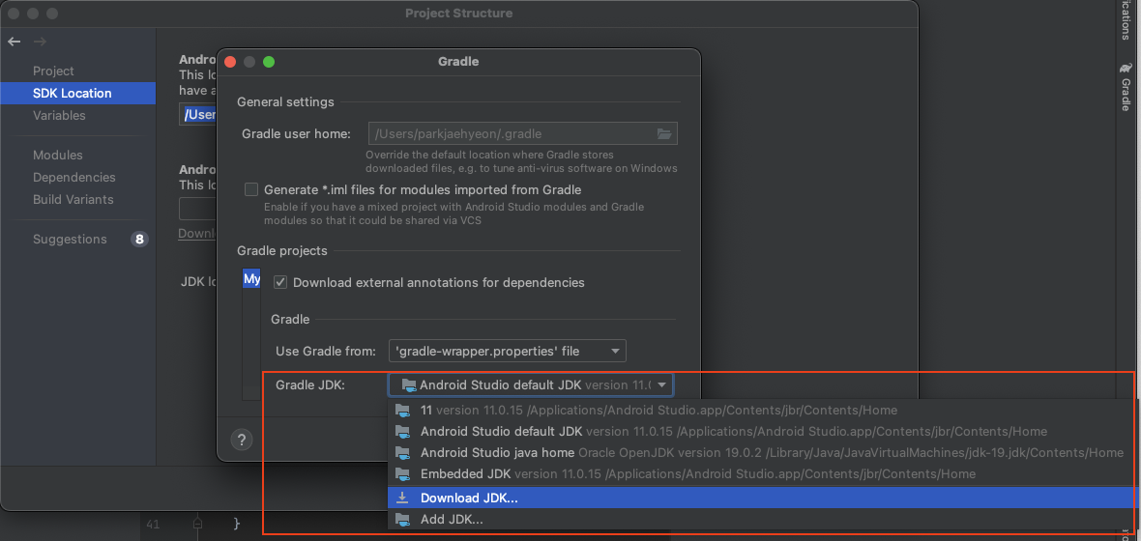Click the folder icon inside Gradle JDK combo box

(x=409, y=384)
